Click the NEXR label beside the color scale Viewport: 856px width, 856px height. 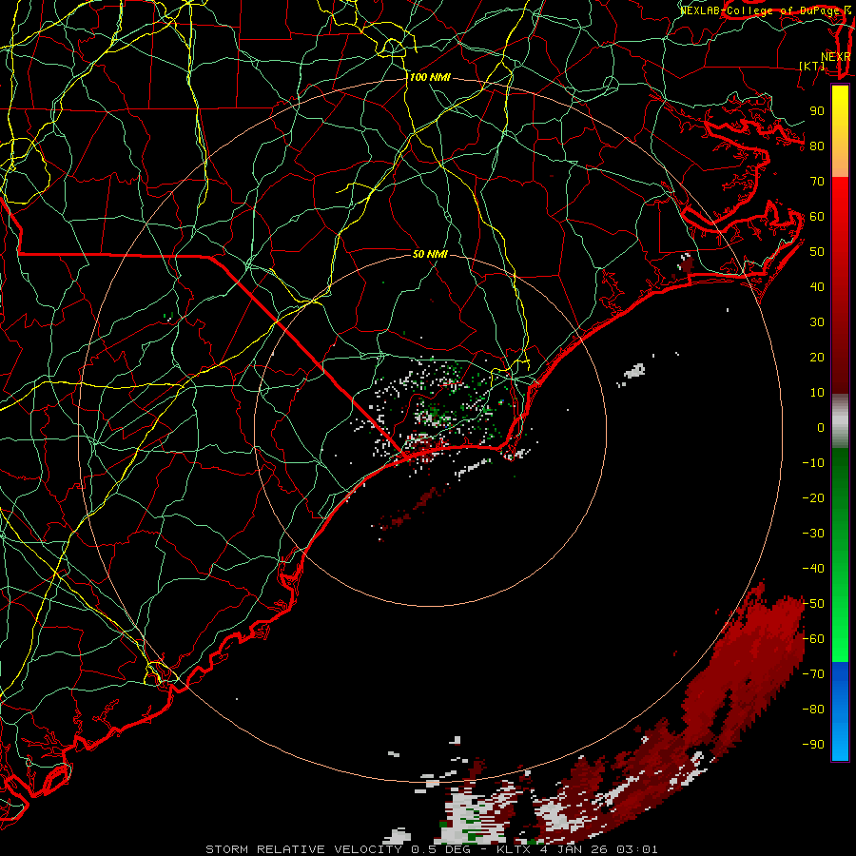coord(836,57)
